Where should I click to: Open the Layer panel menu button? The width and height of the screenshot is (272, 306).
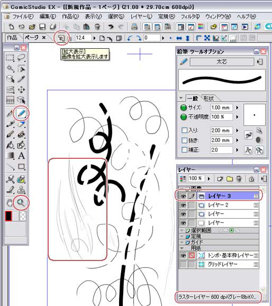click(264, 178)
